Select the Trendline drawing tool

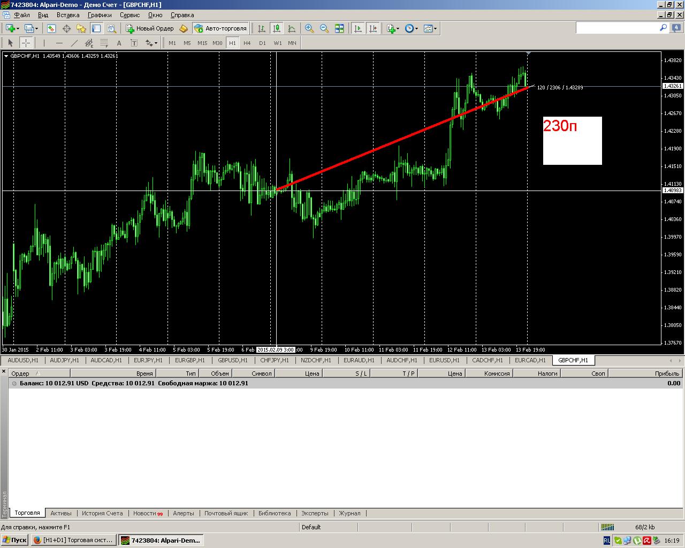pos(74,43)
